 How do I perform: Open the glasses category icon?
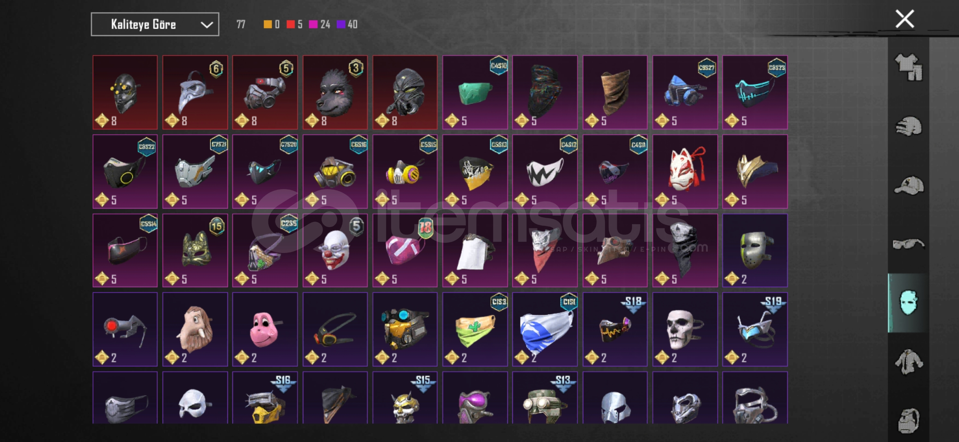[x=909, y=244]
